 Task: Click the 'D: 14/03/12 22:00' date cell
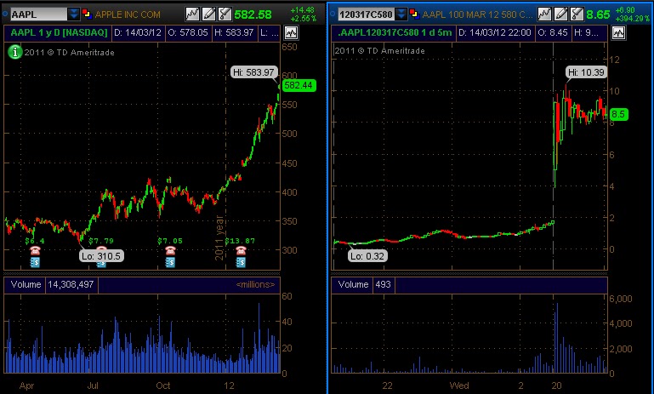point(494,32)
